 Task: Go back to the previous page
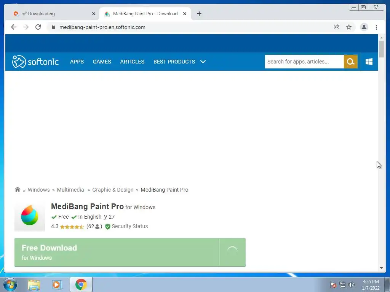point(14,27)
